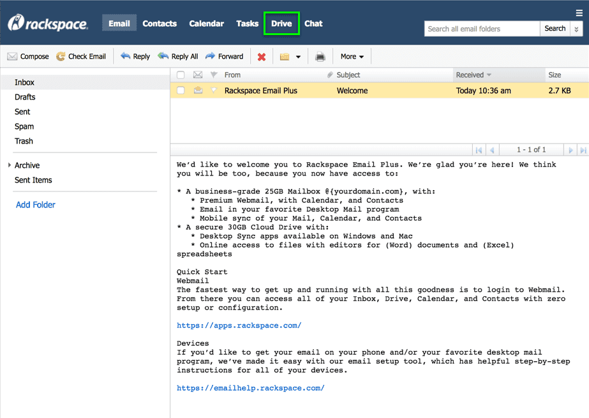Open the move-to-folder dropdown arrow

click(298, 57)
